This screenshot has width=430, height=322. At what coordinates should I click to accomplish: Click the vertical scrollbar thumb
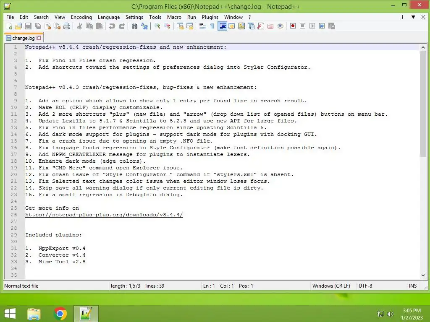click(423, 104)
